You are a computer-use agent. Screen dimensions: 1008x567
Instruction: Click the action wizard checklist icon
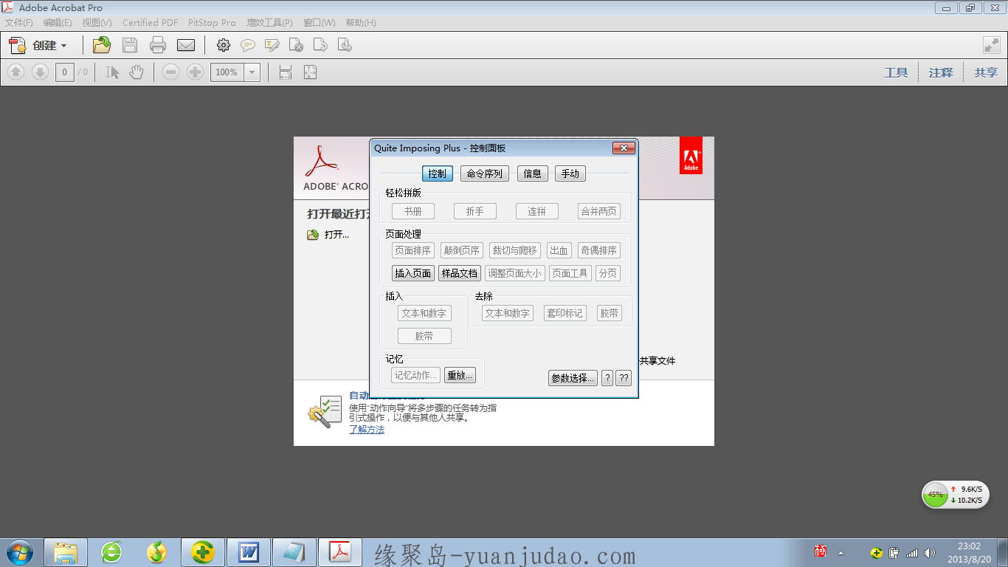(325, 411)
